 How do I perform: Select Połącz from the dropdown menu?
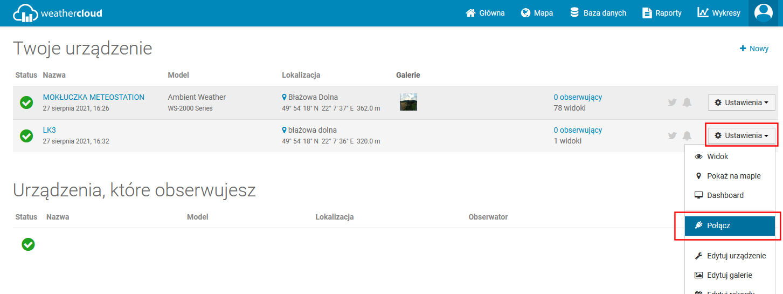click(x=730, y=225)
